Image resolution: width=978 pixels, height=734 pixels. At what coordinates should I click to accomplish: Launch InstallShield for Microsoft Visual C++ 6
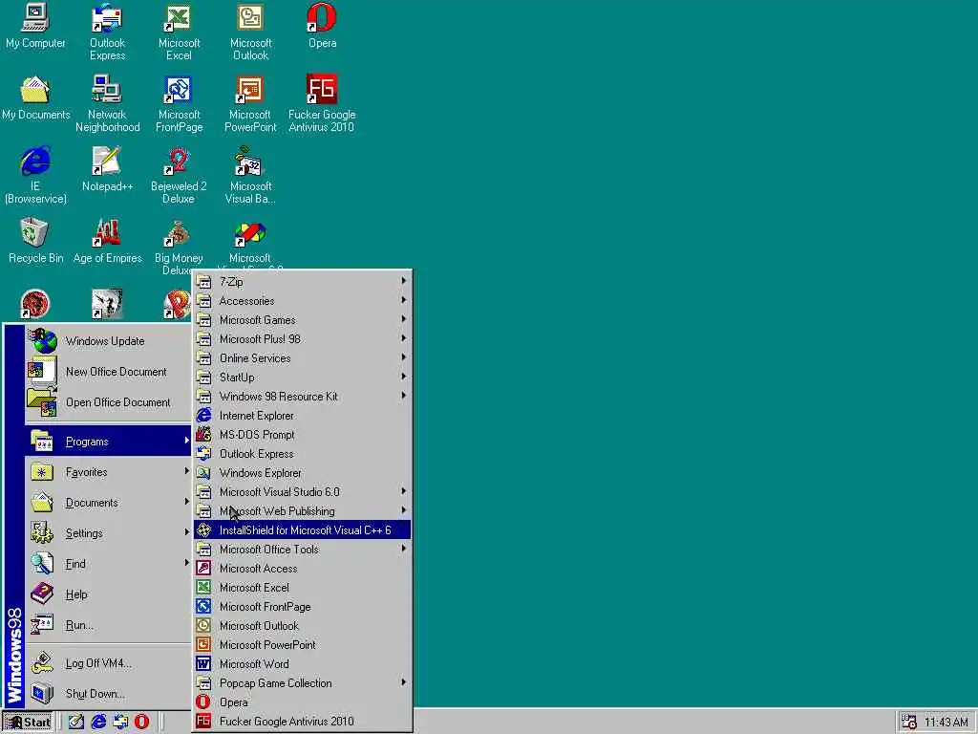302,529
